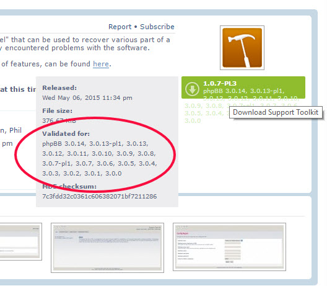327x286 pixels.
Task: Click the 'phpBB 3.0.14, 3.0.13-pl1, 3.0.13,' line in the popup
Action: click(95, 144)
